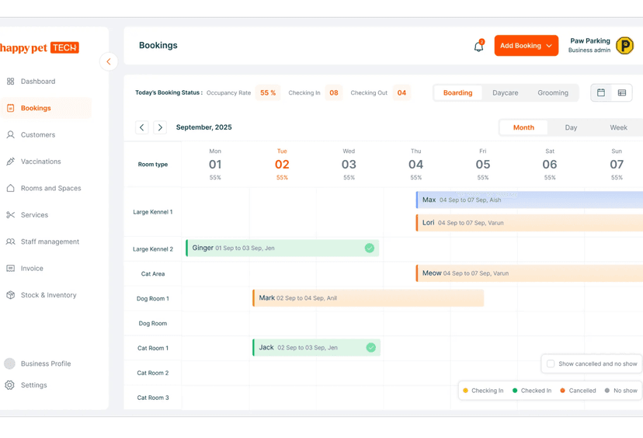
Task: Switch to calendar view icon
Action: [x=601, y=92]
